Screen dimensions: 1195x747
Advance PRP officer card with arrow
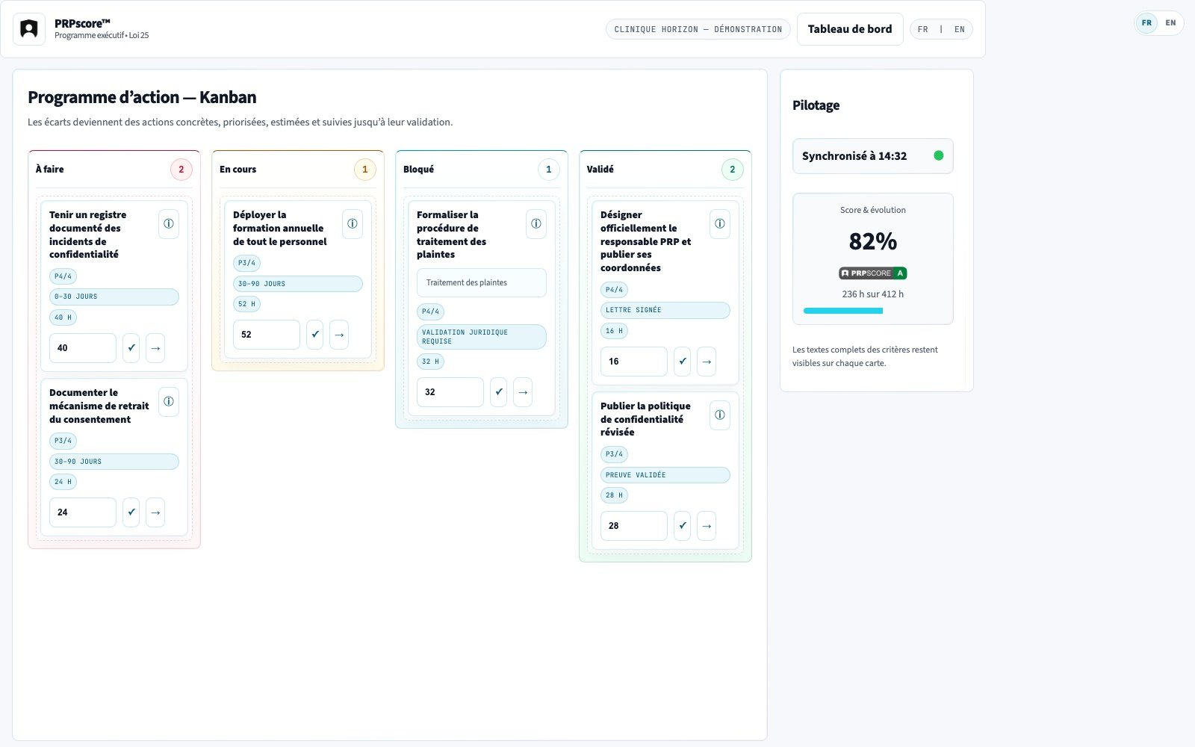(707, 362)
